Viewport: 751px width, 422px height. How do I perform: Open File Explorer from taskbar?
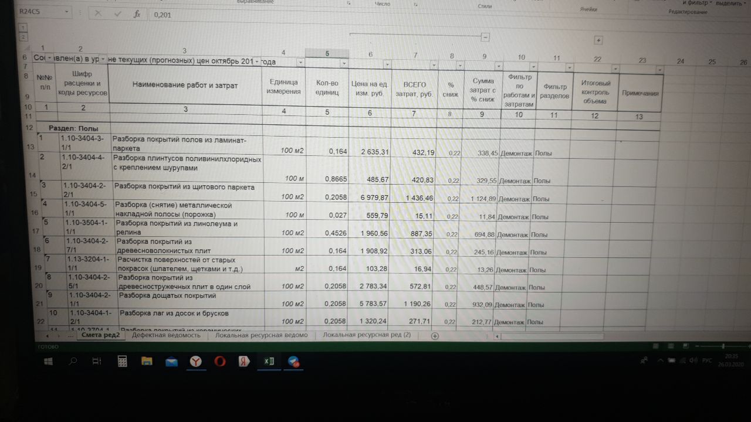click(x=147, y=362)
